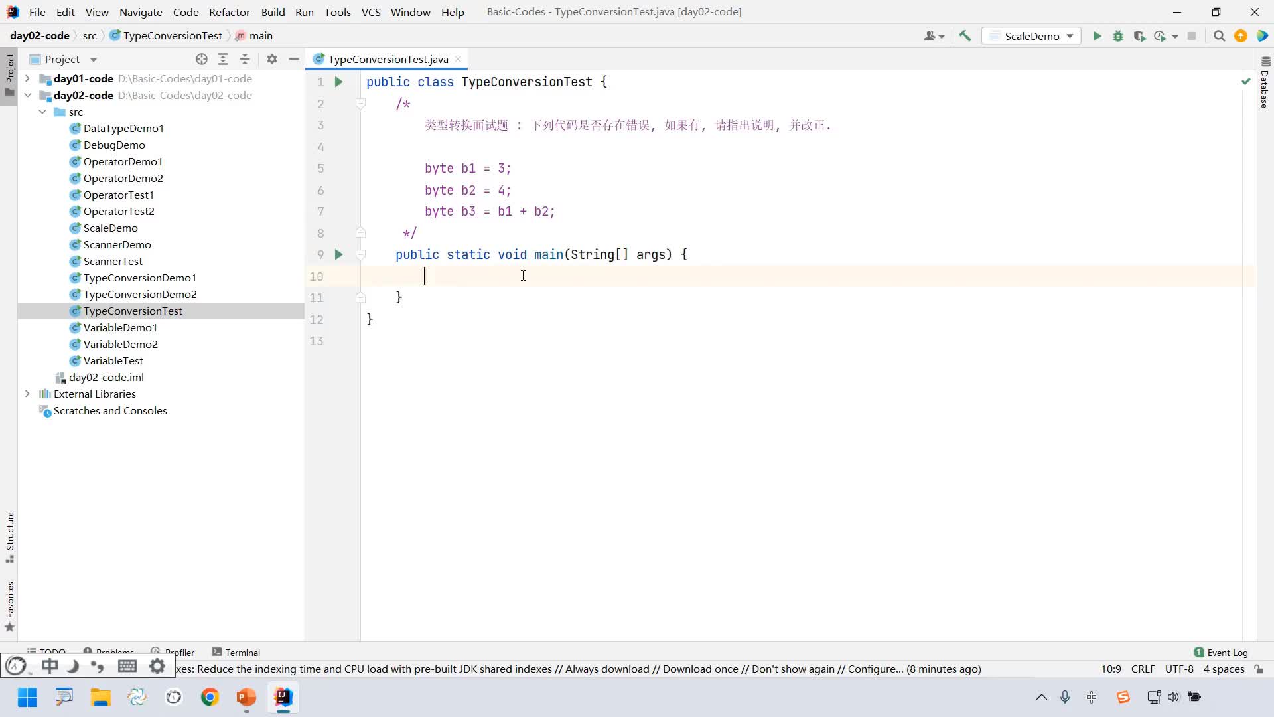
Task: Open the Refactor menu
Action: [229, 12]
